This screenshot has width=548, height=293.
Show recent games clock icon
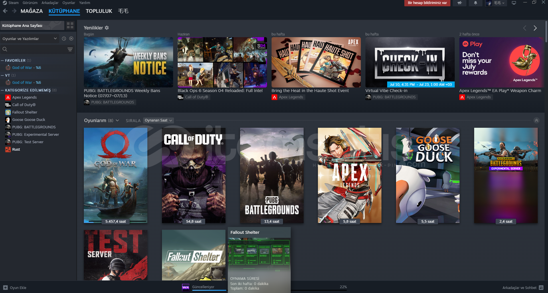click(x=64, y=39)
